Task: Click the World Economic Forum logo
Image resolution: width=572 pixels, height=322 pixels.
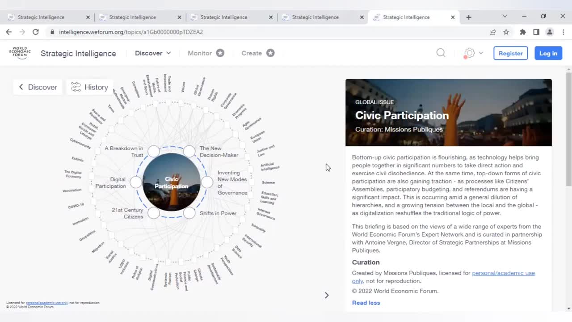Action: [x=20, y=53]
